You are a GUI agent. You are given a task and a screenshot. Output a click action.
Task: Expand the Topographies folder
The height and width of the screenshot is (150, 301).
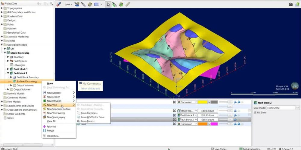pyautogui.click(x=2, y=8)
